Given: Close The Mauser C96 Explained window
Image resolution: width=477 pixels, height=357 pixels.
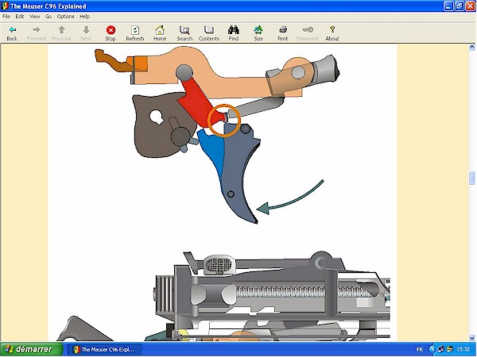Looking at the screenshot, I should coord(471,6).
